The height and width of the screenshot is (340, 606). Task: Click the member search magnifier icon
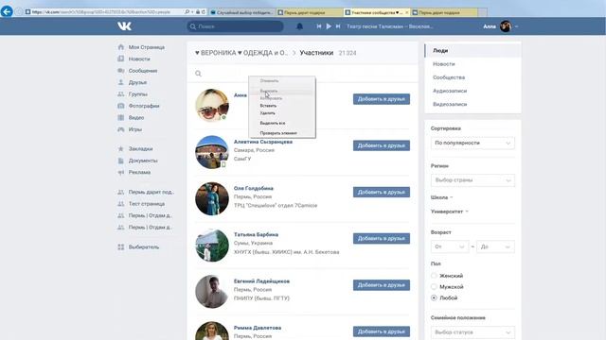(198, 74)
